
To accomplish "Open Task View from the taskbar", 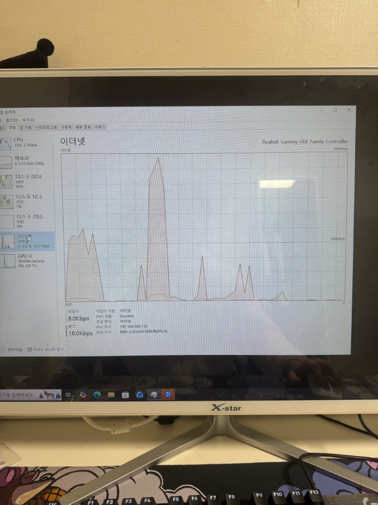I will tap(68, 394).
